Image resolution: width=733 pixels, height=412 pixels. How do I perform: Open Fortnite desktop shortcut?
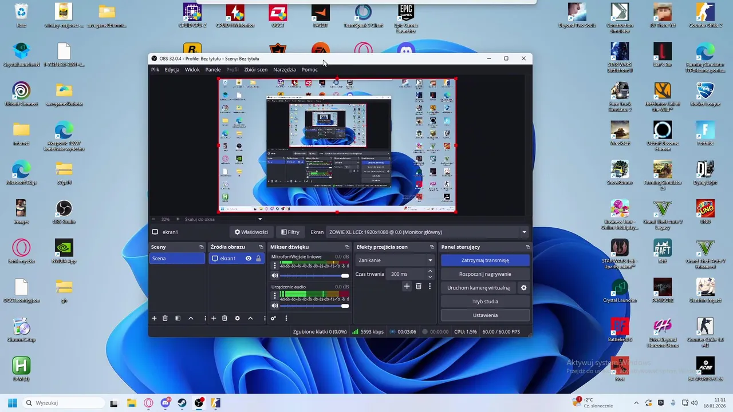(x=705, y=133)
